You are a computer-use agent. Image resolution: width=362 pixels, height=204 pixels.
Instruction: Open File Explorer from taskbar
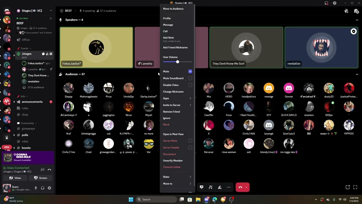click(x=198, y=199)
